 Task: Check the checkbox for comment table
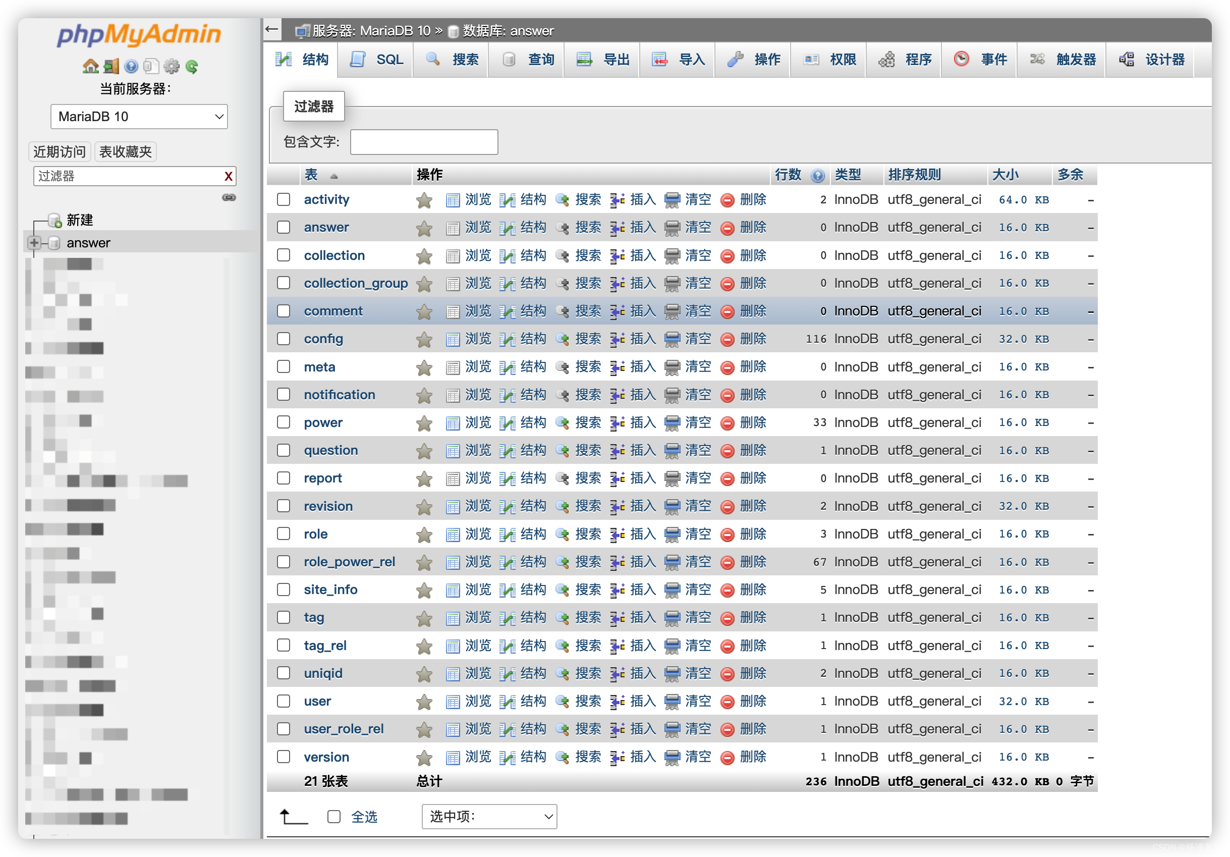(x=284, y=311)
